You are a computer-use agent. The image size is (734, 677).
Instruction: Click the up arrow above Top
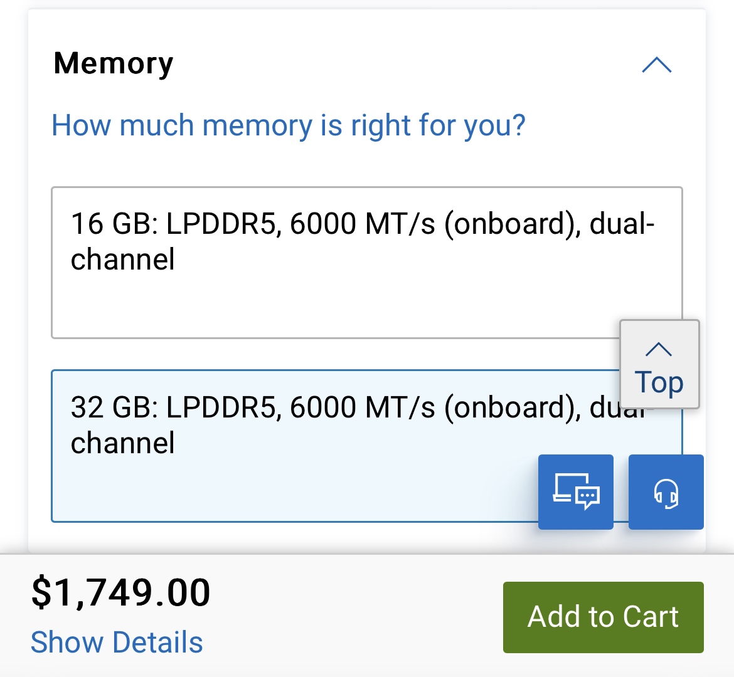click(659, 349)
